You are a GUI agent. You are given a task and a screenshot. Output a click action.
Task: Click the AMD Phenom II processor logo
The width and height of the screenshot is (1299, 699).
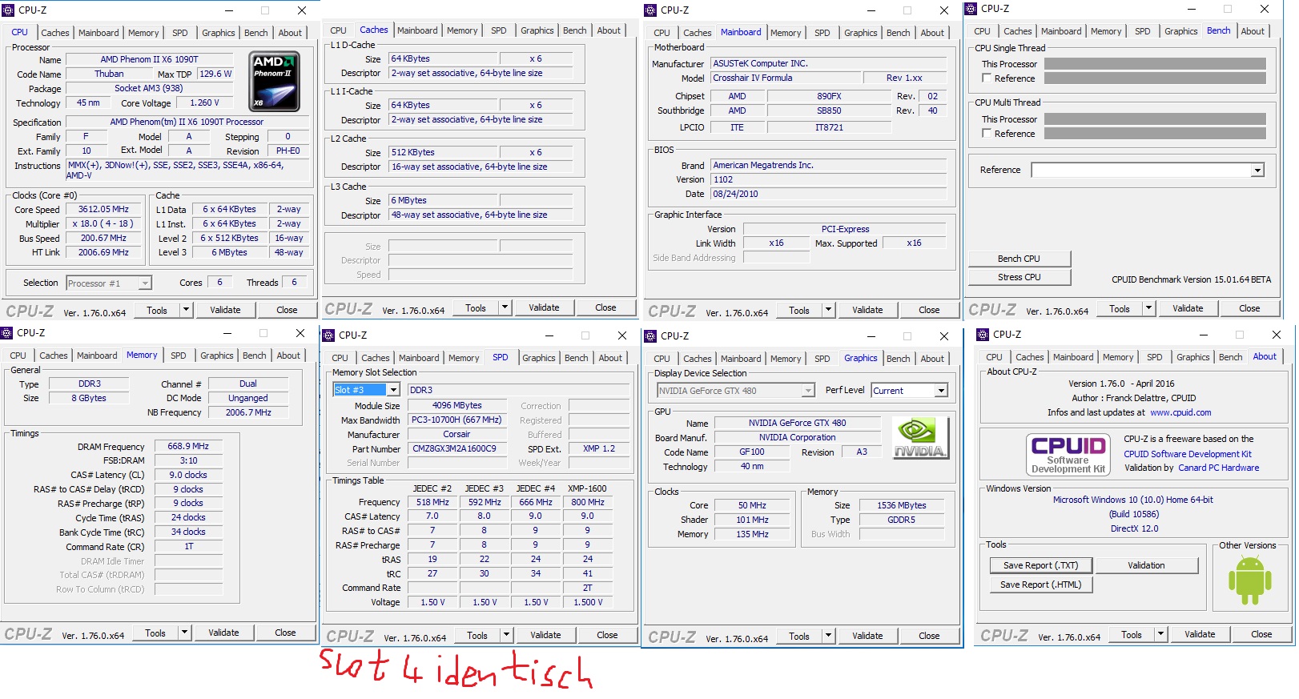(x=275, y=82)
